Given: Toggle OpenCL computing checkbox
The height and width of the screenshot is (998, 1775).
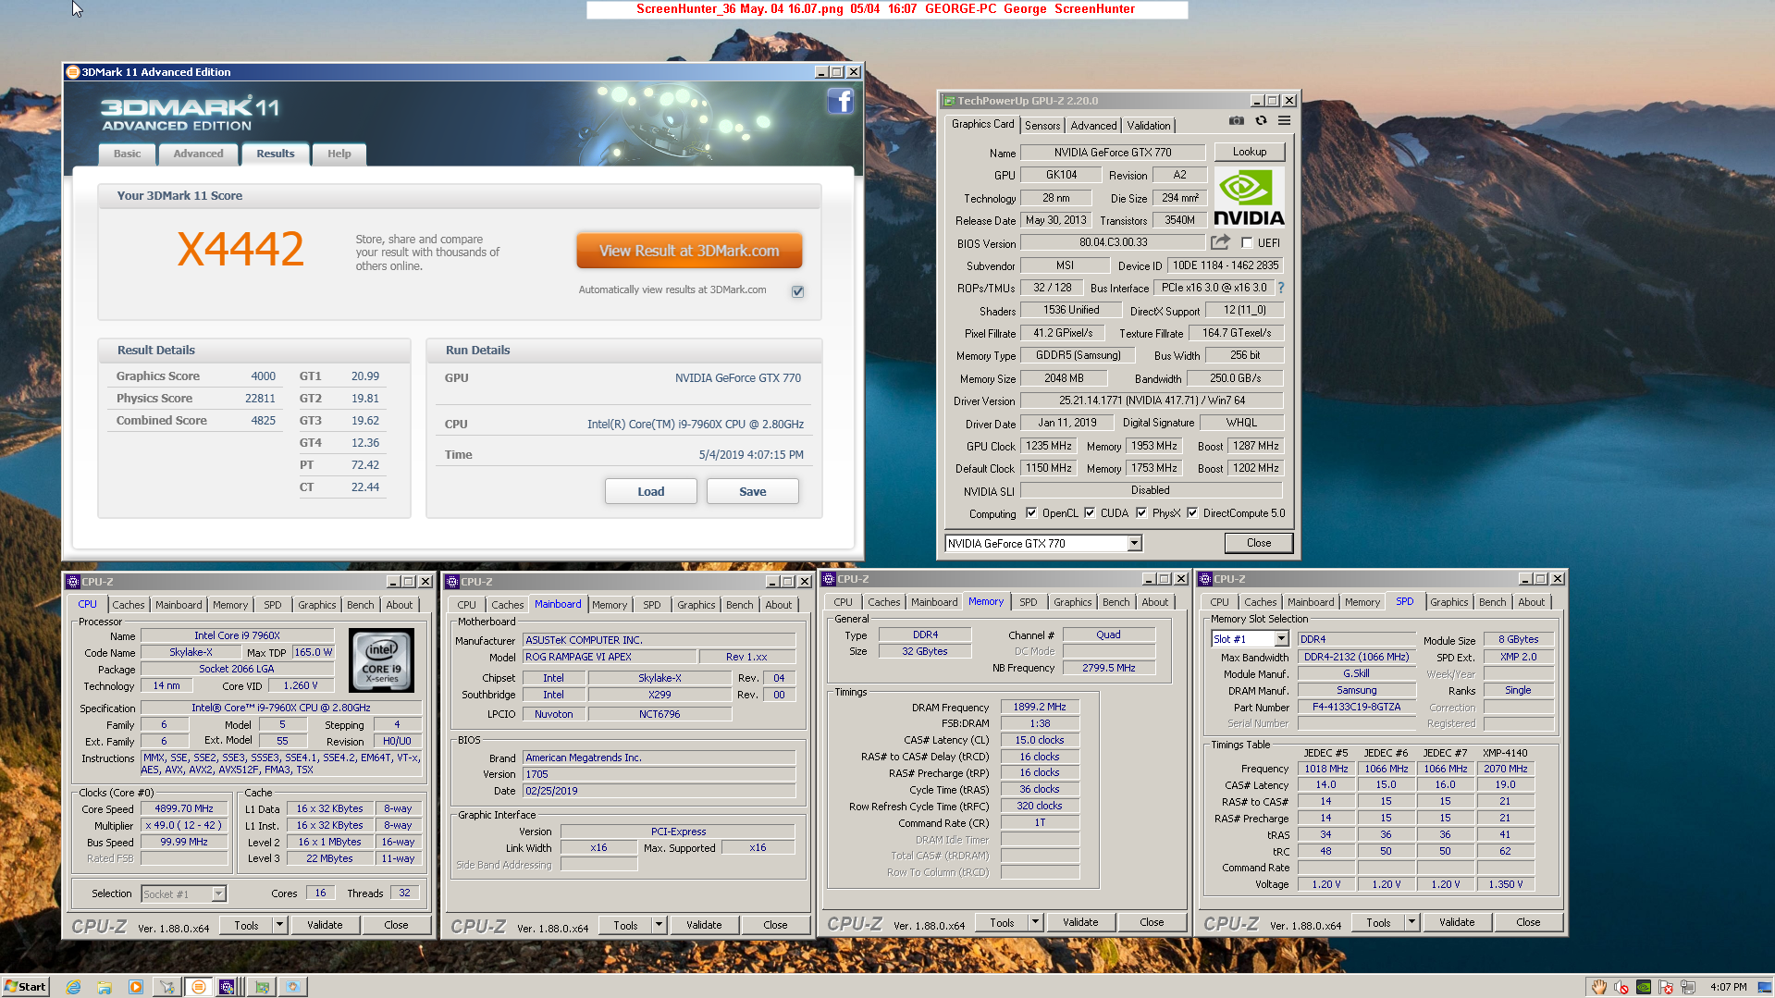Looking at the screenshot, I should point(1031,513).
